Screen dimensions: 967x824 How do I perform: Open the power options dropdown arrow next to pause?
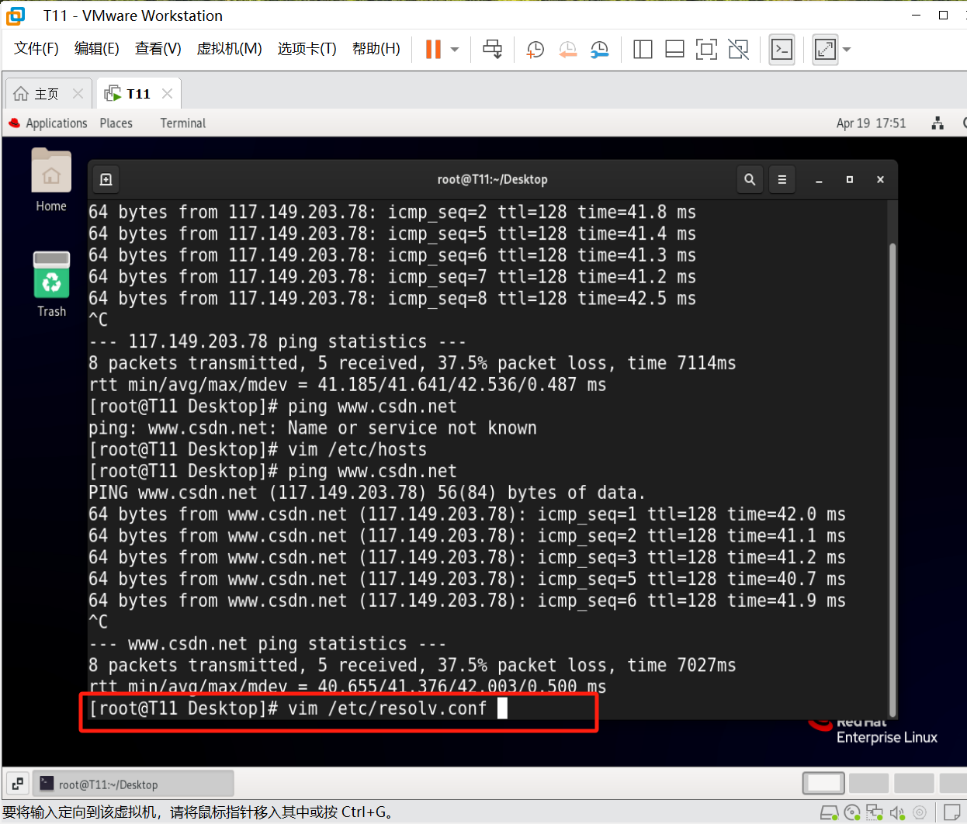(455, 50)
